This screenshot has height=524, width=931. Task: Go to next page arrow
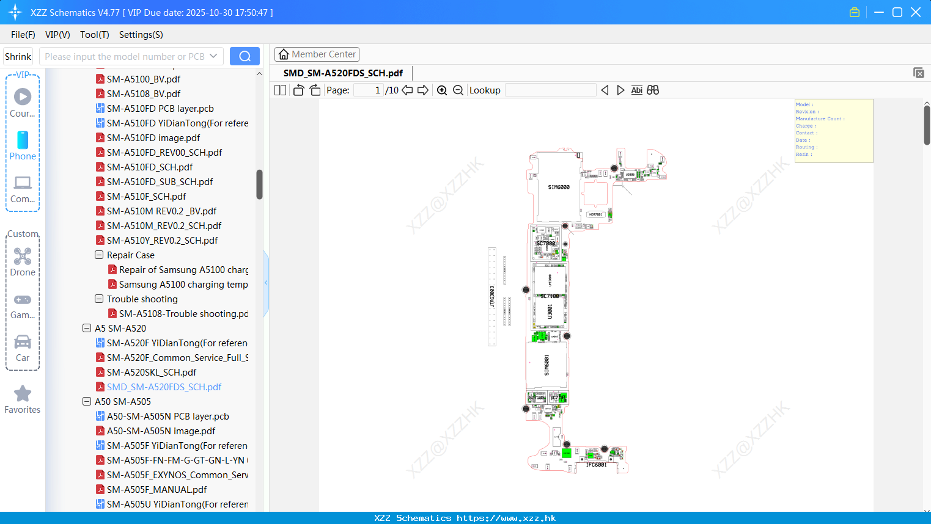tap(423, 90)
